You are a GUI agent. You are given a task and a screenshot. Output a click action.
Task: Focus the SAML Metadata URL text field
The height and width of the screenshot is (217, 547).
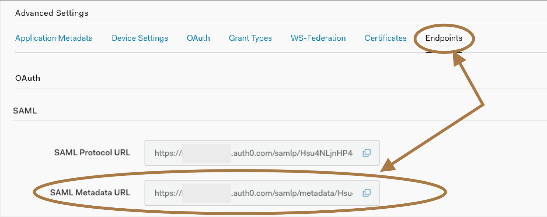point(292,193)
